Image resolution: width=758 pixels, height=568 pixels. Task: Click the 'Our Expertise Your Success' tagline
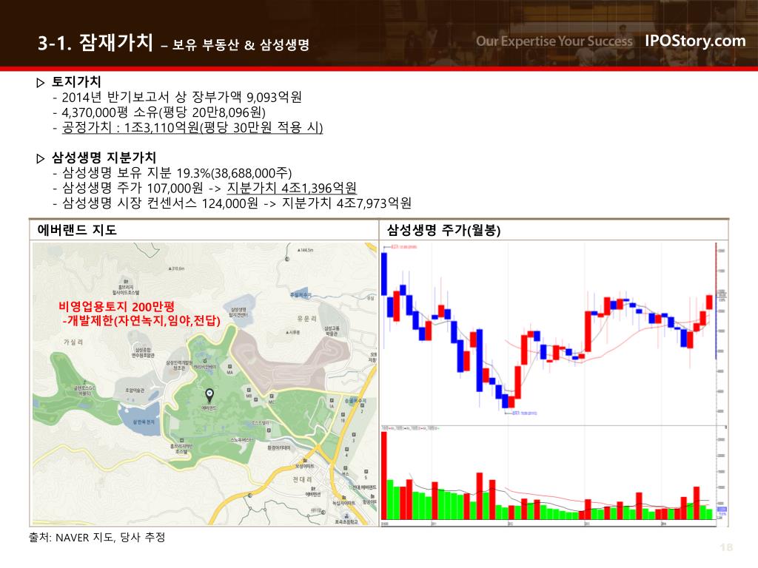(554, 41)
